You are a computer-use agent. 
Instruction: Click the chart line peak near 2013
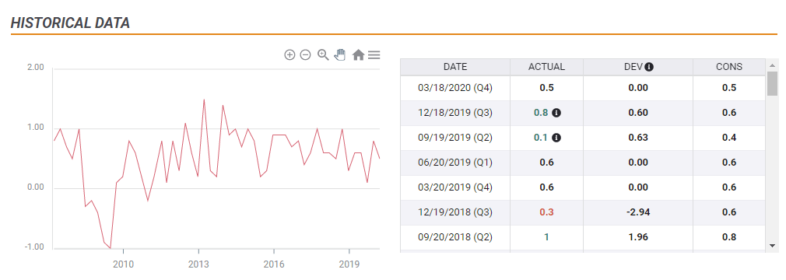[x=204, y=100]
